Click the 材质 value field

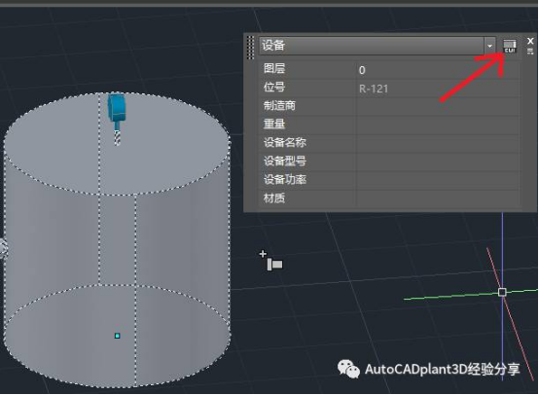(438, 198)
